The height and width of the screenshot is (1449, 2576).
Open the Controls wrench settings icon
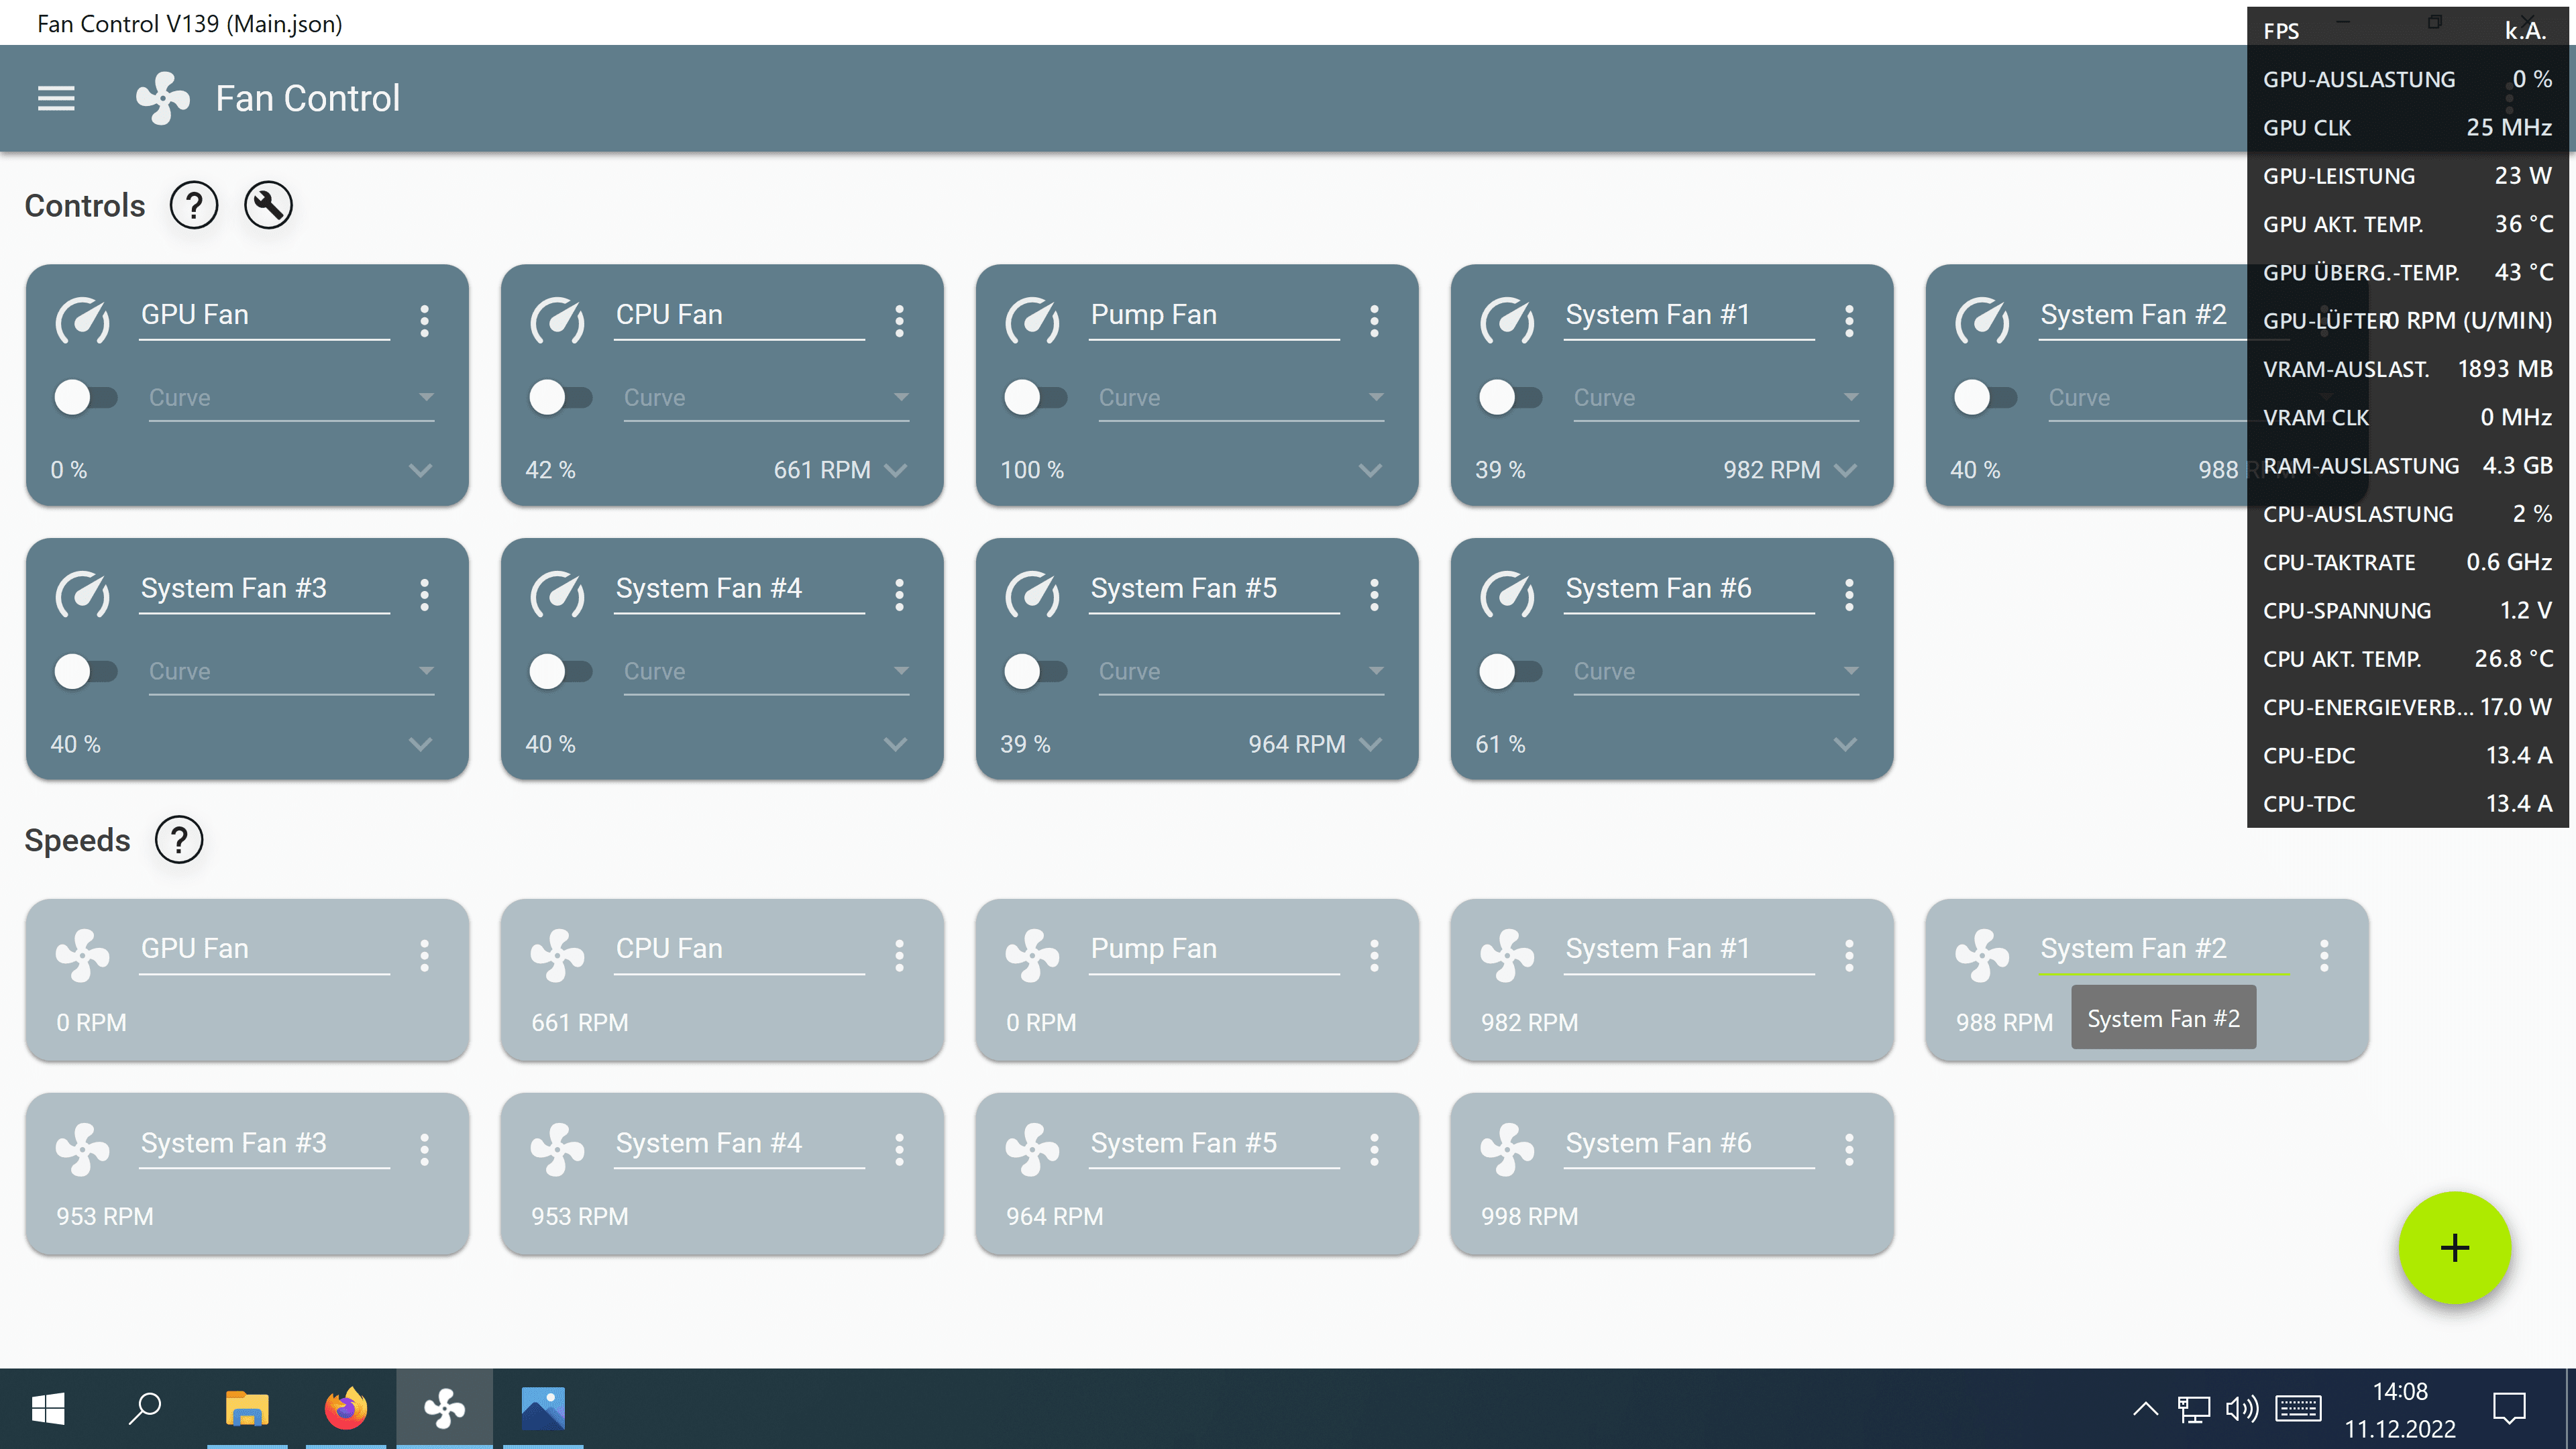[x=268, y=206]
